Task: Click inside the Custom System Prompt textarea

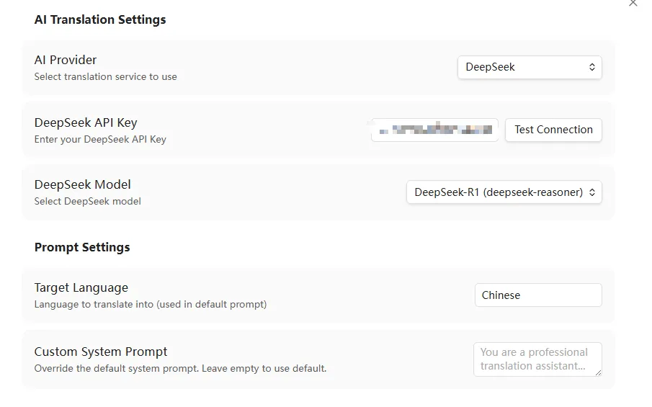Action: 537,359
